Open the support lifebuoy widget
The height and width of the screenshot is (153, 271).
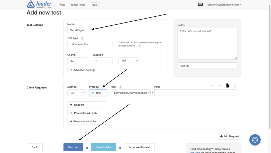(255, 140)
